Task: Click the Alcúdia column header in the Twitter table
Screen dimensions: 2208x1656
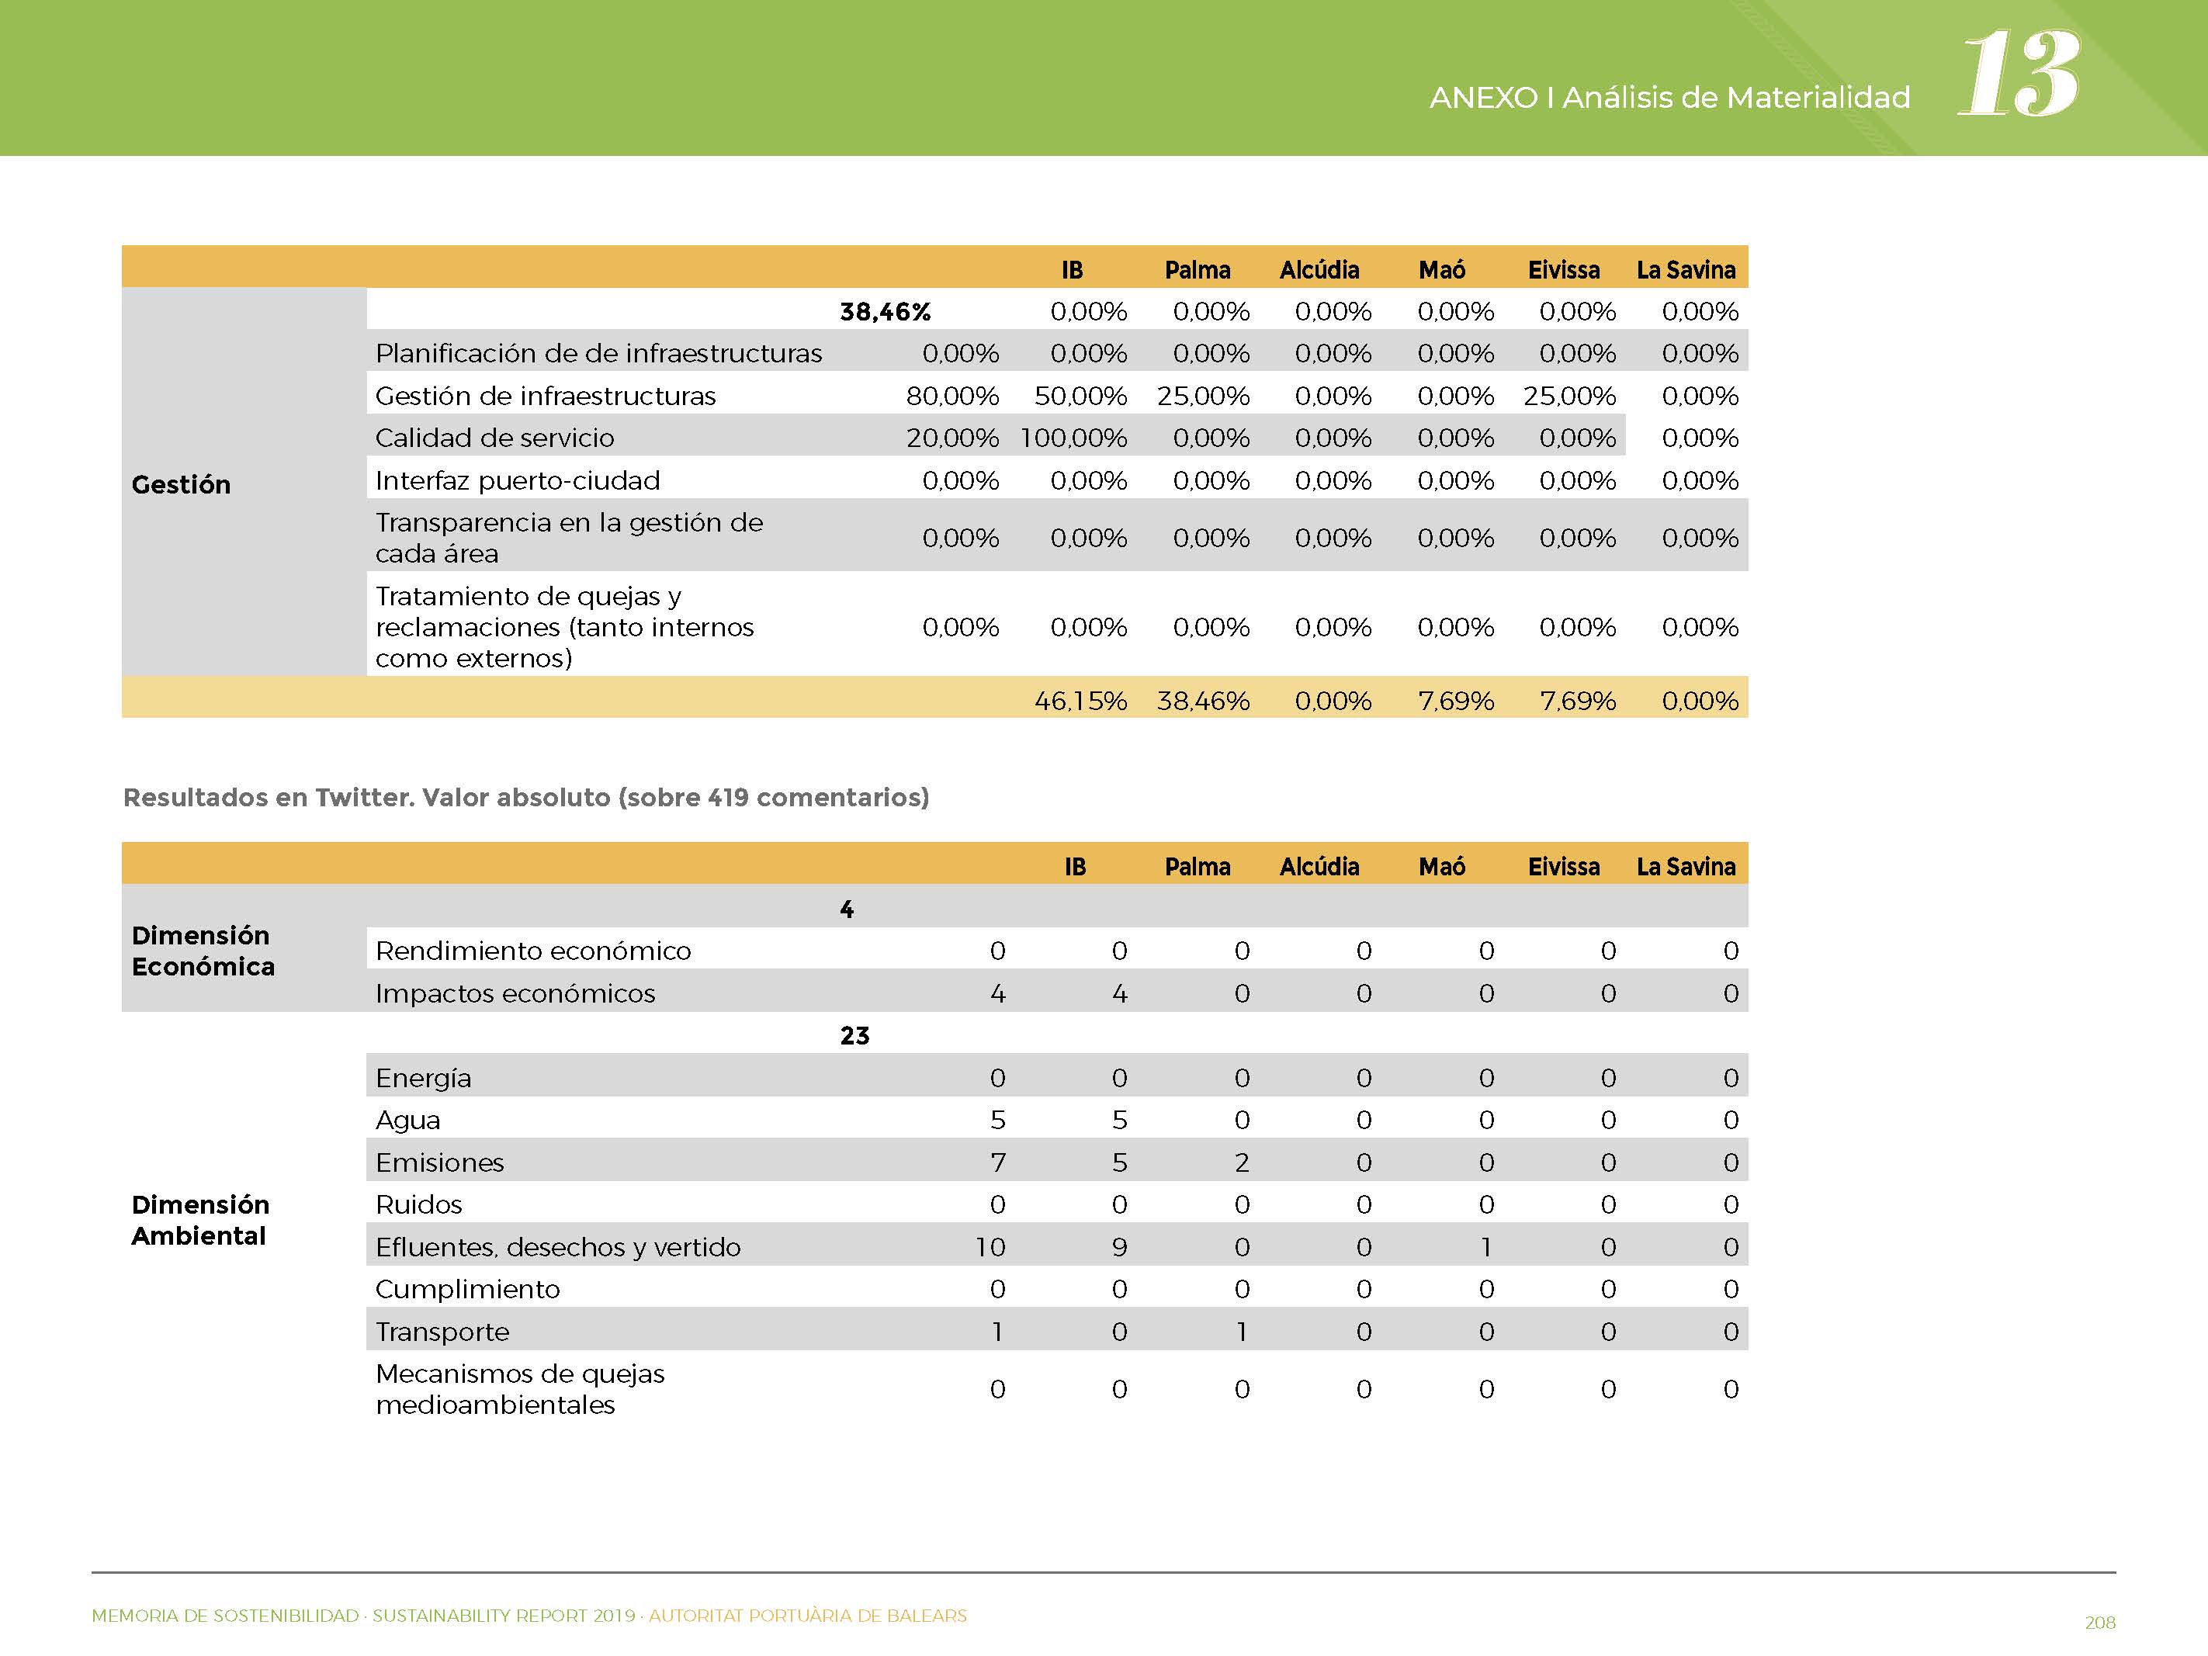Action: 1319,867
